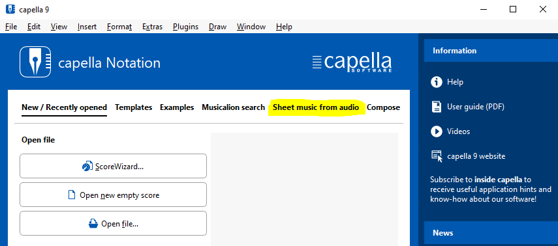Screen dimensions: 558x246
Task: Click the Help info icon
Action: tap(437, 82)
